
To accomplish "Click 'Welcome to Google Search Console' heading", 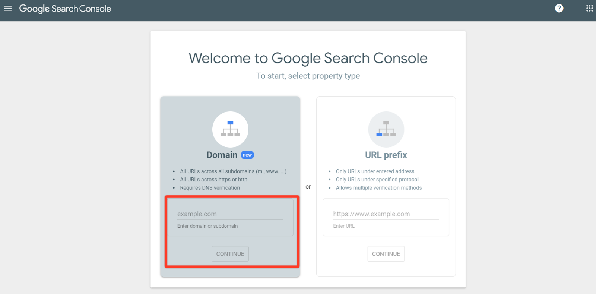I will (308, 58).
